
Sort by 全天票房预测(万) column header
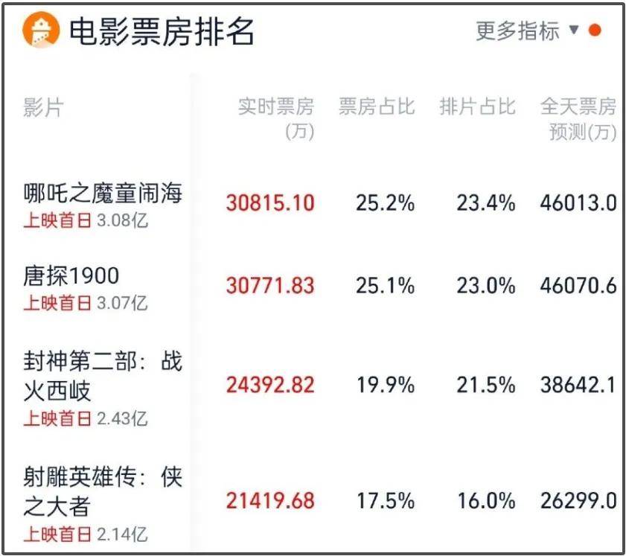578,118
